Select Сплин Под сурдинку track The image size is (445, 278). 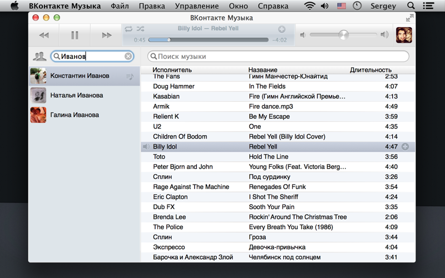(x=278, y=177)
